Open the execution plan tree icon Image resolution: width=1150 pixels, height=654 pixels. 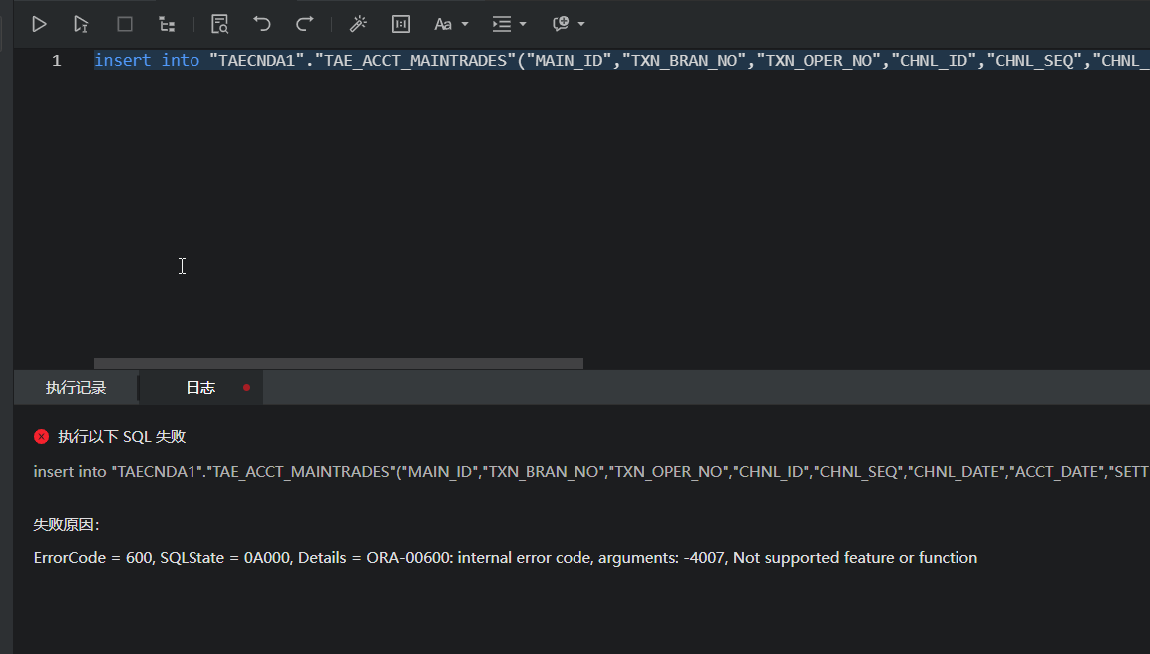click(167, 24)
